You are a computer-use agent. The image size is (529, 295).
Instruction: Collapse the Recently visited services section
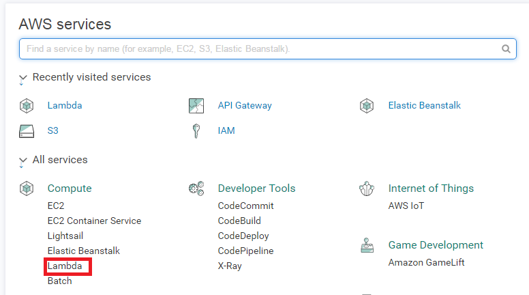pyautogui.click(x=22, y=79)
